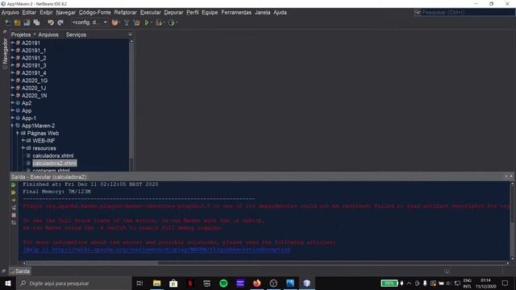Open the Editar menu
This screenshot has height=290, width=516.
(x=29, y=13)
